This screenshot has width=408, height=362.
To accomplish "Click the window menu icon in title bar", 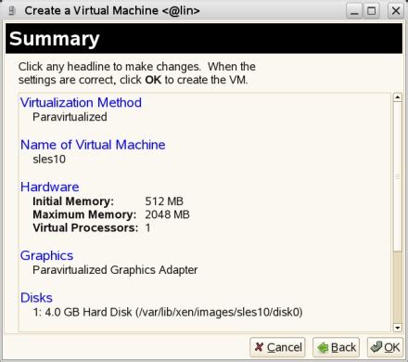I will pyautogui.click(x=12, y=11).
